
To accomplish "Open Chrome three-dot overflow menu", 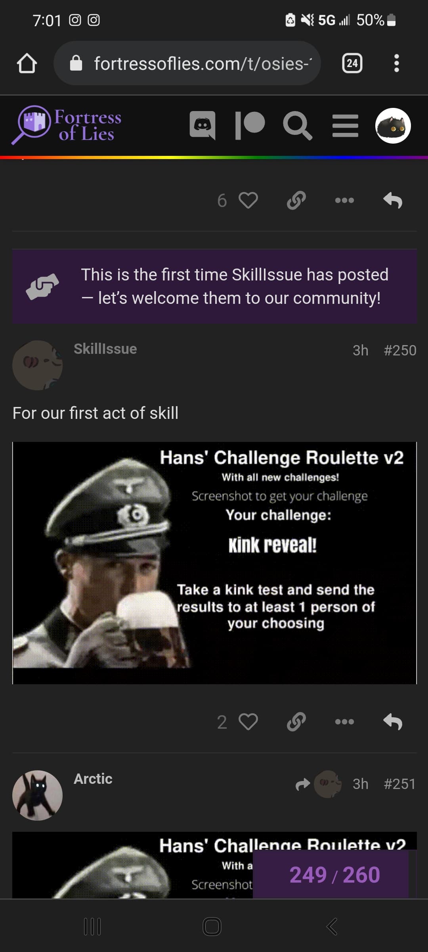I will [396, 63].
